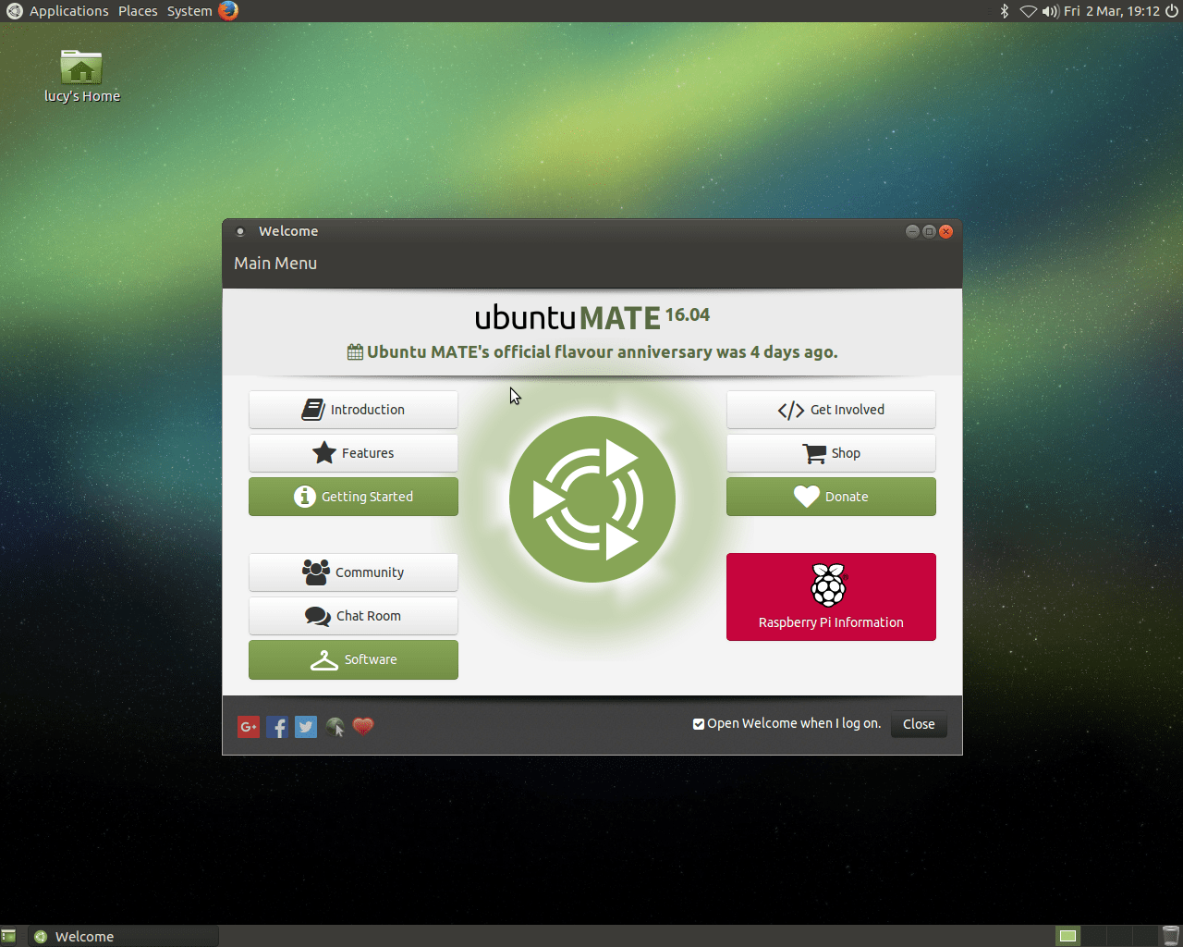Click the Facebook icon
Image resolution: width=1183 pixels, height=947 pixels.
[277, 727]
